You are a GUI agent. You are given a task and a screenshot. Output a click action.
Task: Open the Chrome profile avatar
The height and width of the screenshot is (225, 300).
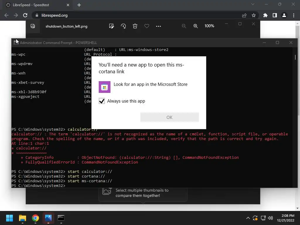pyautogui.click(x=284, y=15)
